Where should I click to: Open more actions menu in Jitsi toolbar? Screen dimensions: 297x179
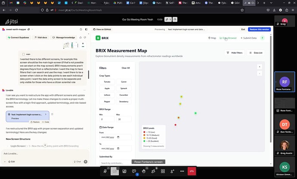182,171
